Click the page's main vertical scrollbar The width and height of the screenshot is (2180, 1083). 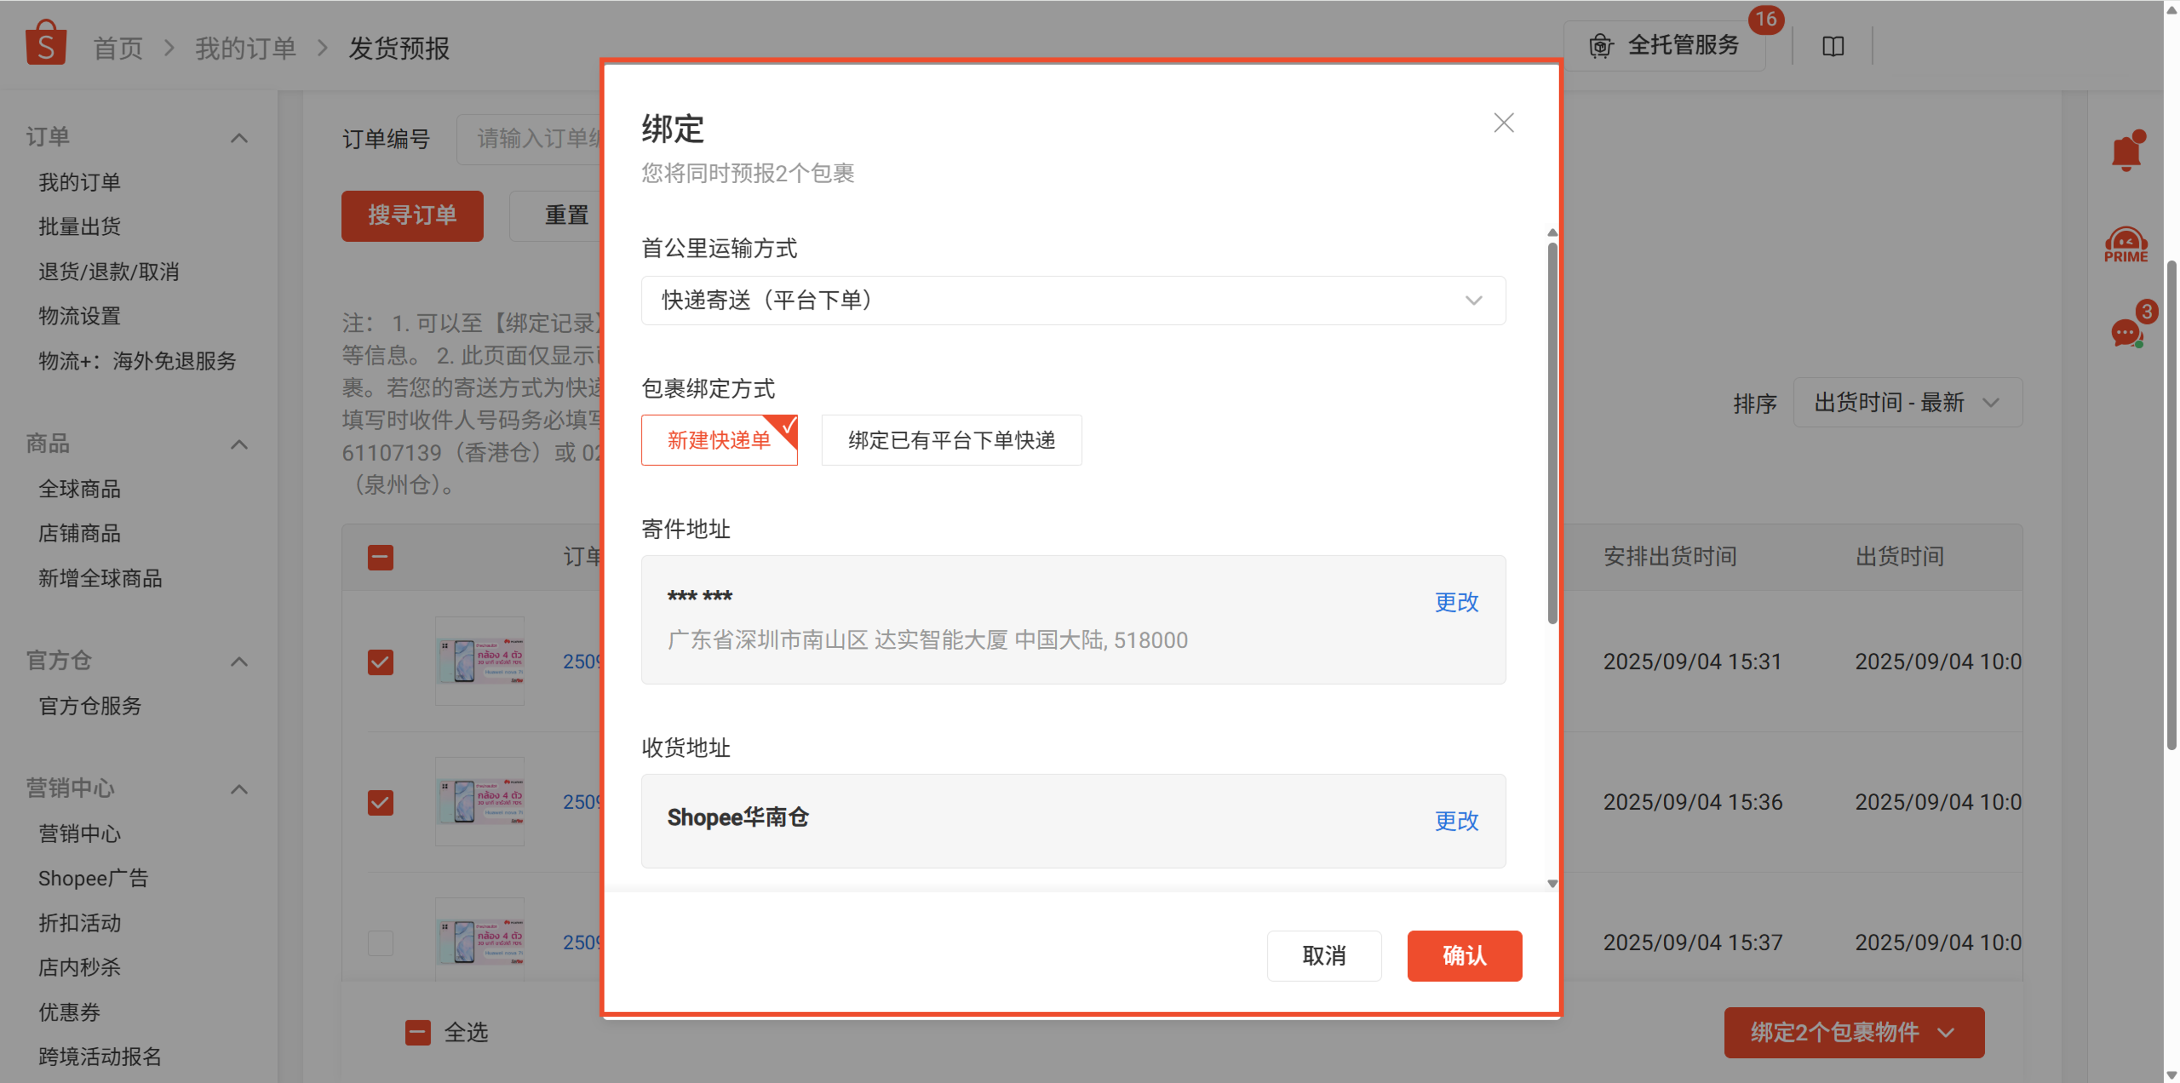tap(2172, 506)
